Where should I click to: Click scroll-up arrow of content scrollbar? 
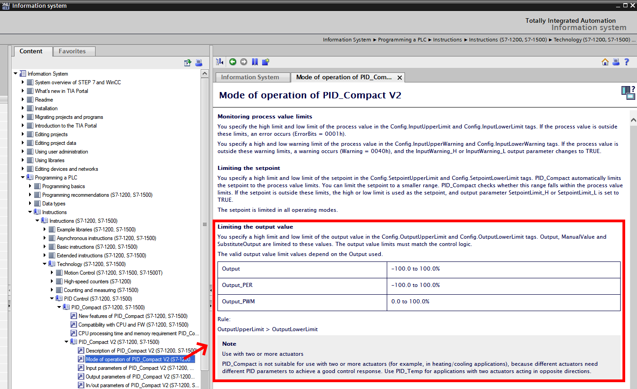click(x=633, y=120)
